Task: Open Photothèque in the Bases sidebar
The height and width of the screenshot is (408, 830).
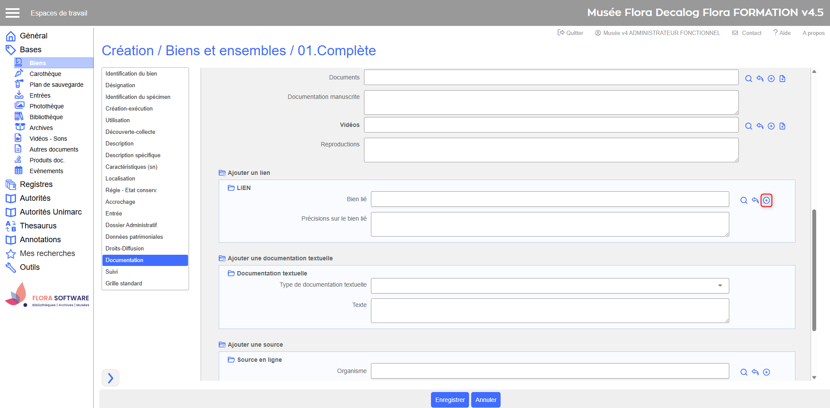Action: [x=46, y=106]
